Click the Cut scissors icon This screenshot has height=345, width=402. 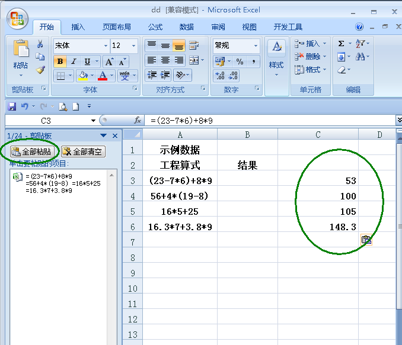(40, 44)
